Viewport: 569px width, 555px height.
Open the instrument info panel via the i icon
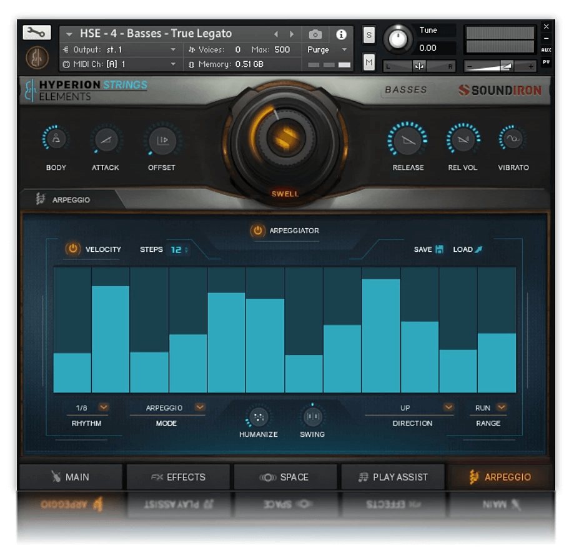(x=340, y=33)
